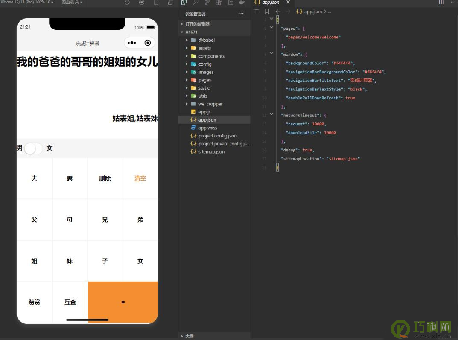Open the docker whale icon

tap(242, 3)
